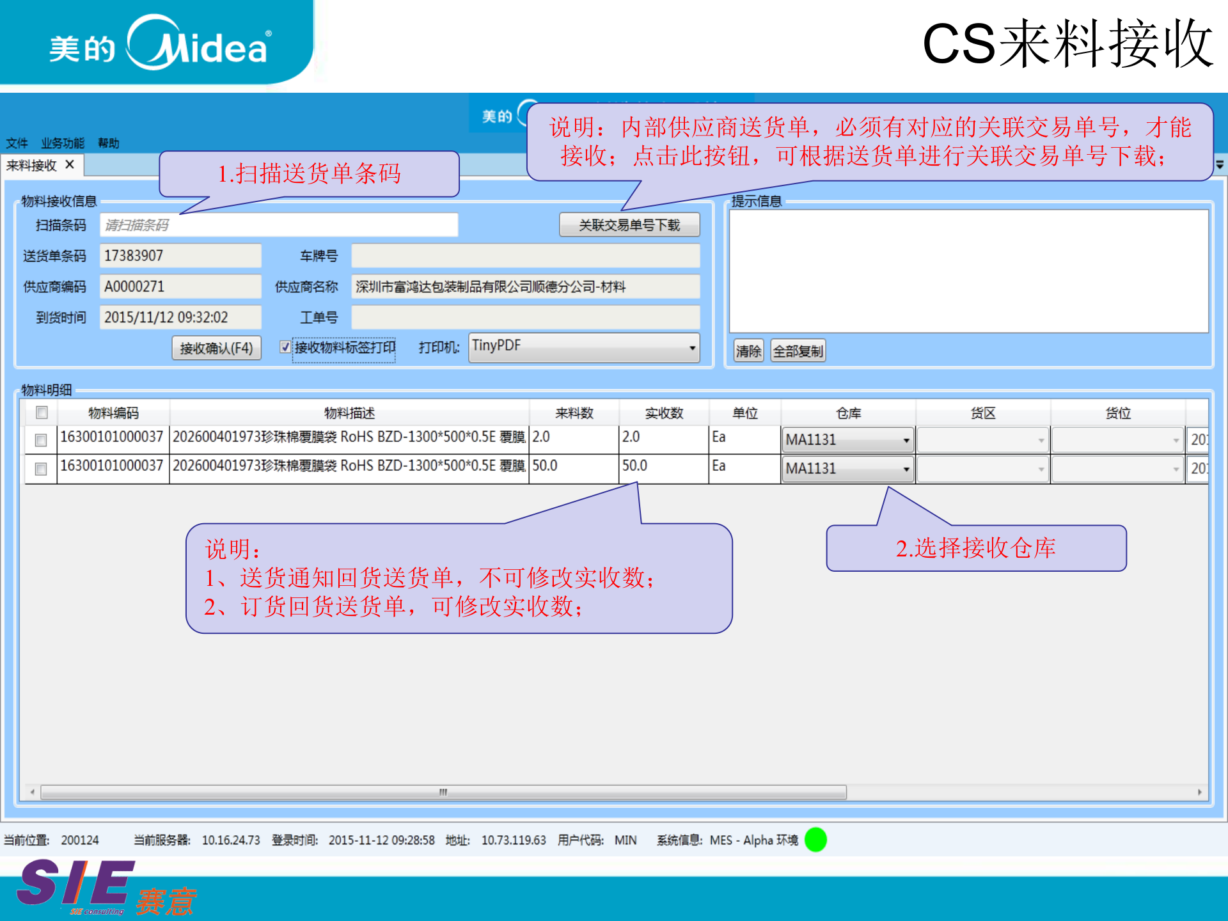This screenshot has width=1228, height=921.
Task: Toggle 接收物料标签打印 checkbox
Action: 285,347
